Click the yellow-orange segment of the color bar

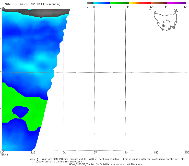click(x=135, y=3)
